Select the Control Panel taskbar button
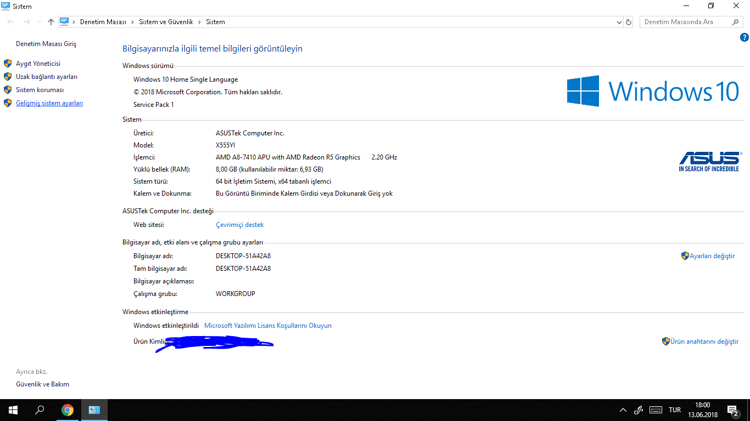Image resolution: width=750 pixels, height=421 pixels. point(94,410)
